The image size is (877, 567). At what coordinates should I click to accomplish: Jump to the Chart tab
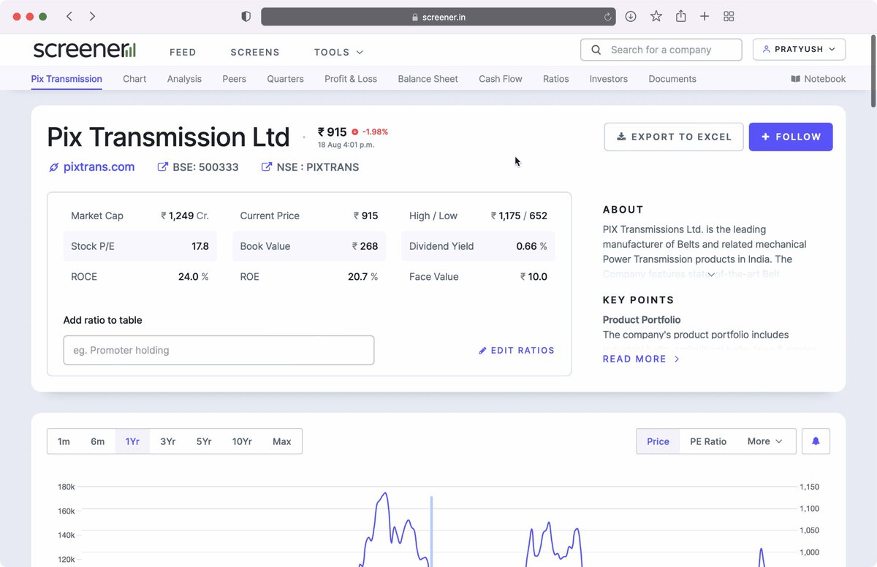tap(134, 79)
